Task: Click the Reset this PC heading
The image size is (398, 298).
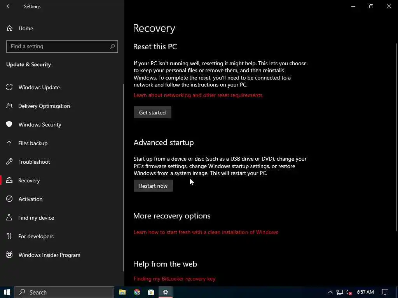Action: 155,47
